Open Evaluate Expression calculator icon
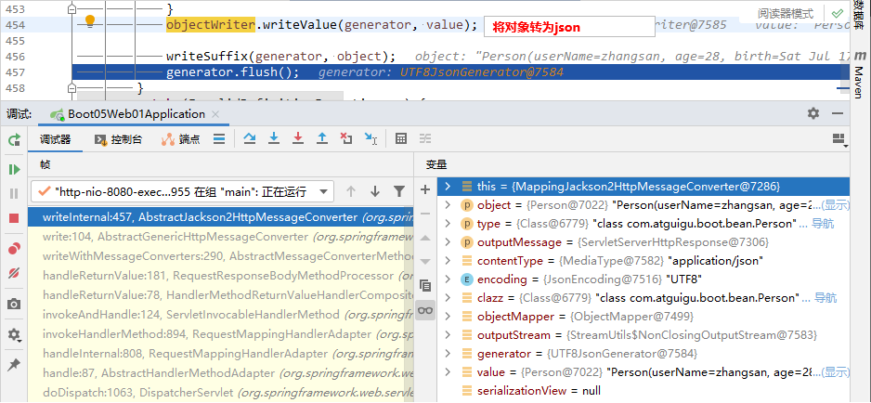This screenshot has width=871, height=403. click(x=401, y=138)
